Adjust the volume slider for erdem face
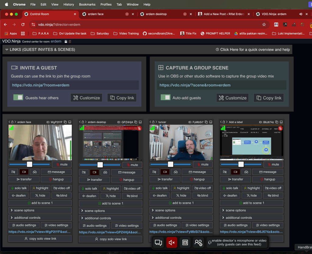Image resolution: width=312 pixels, height=254 pixels. click(30, 165)
